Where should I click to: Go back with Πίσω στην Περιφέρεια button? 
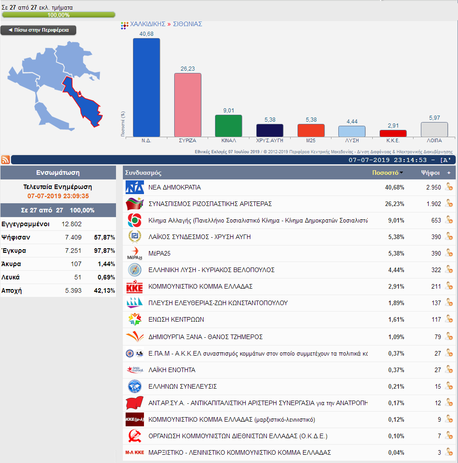39,30
